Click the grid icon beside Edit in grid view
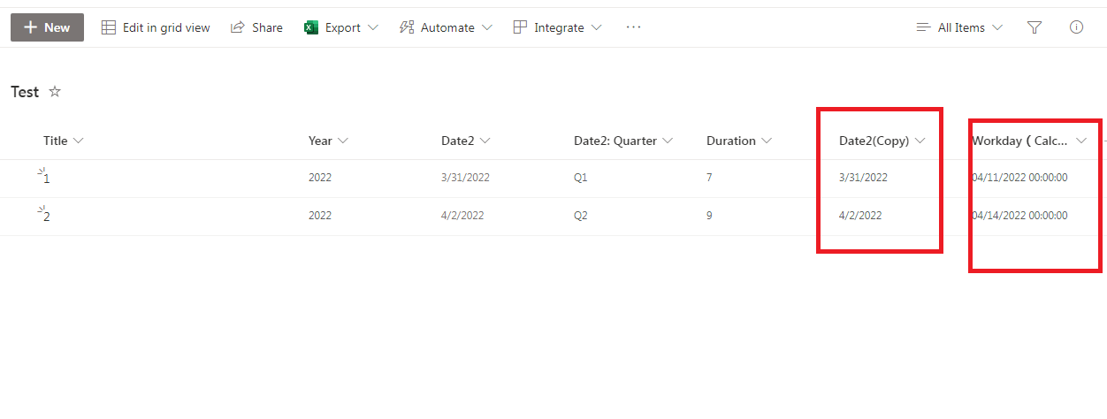This screenshot has height=419, width=1107. [109, 27]
